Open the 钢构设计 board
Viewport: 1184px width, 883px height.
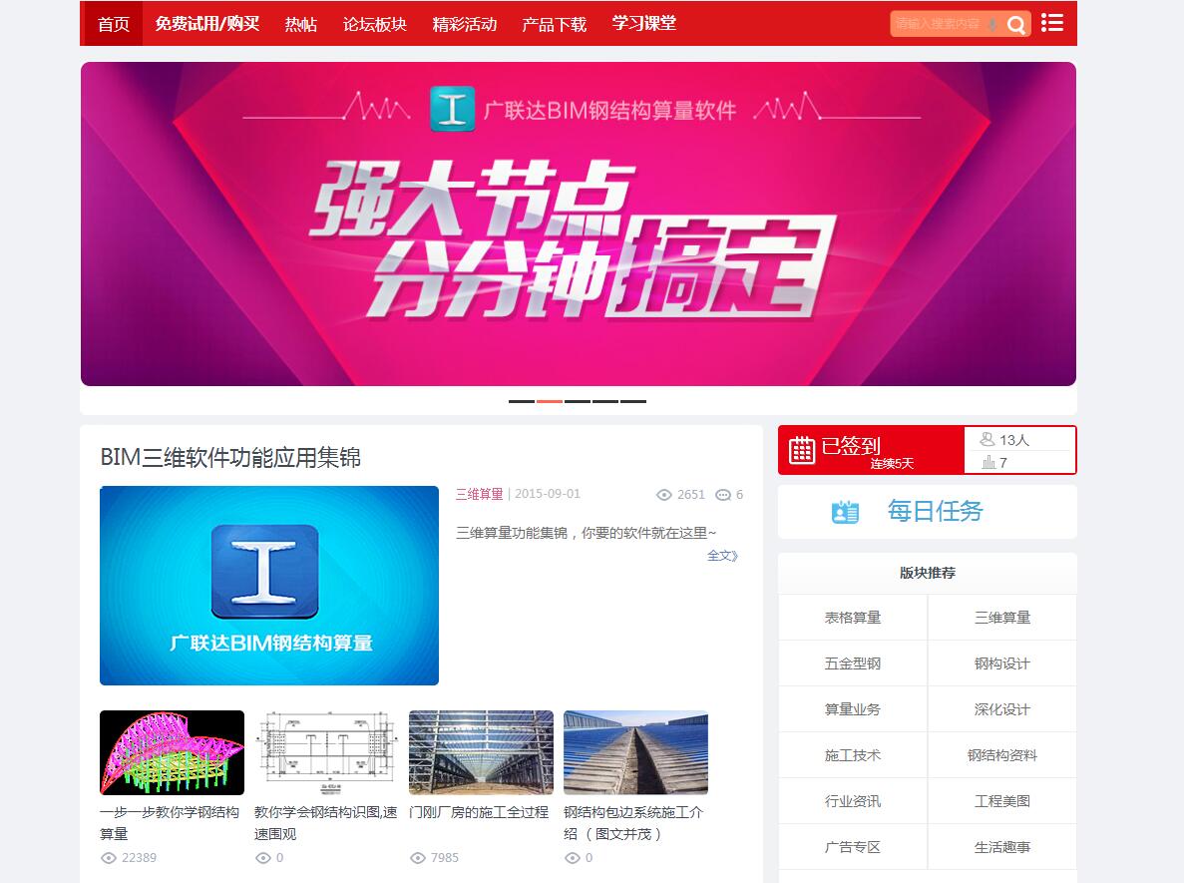(1002, 663)
